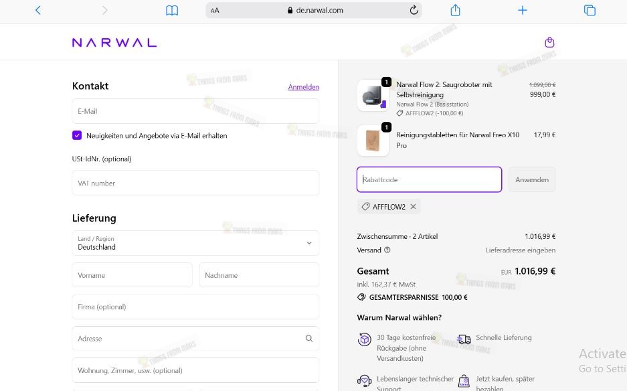
Task: Click the Narwal Flow 2 product thumbnail
Action: coord(373,96)
